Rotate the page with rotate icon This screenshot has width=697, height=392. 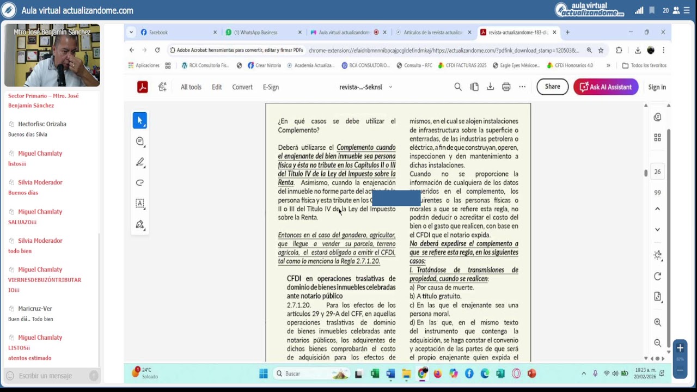(x=657, y=277)
